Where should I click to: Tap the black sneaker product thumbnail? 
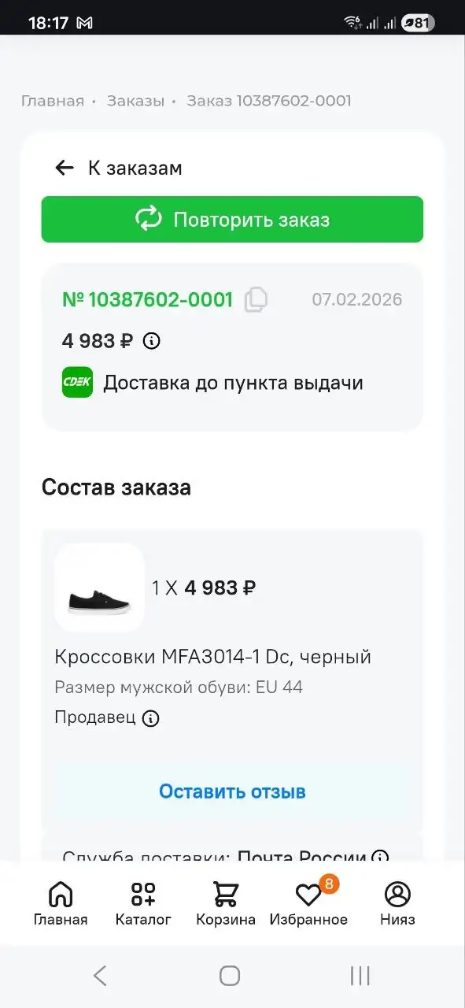[98, 587]
